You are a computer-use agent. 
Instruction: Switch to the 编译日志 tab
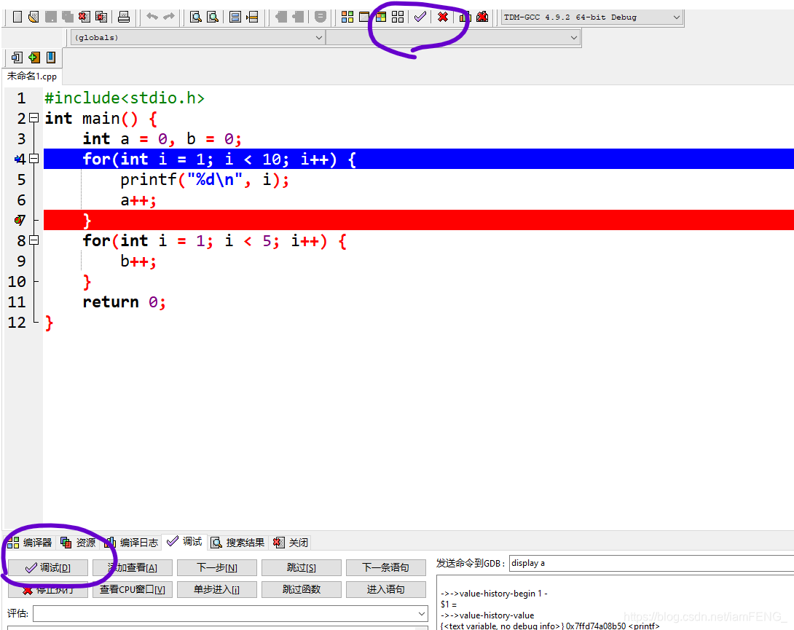click(x=132, y=543)
